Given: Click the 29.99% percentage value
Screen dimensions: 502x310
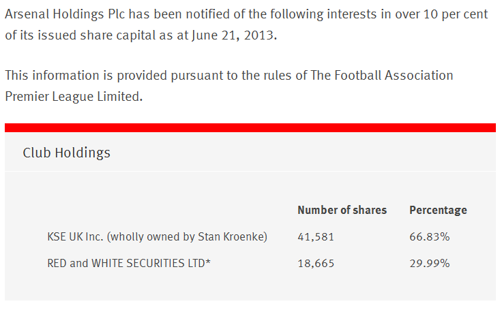Looking at the screenshot, I should click(x=429, y=262).
